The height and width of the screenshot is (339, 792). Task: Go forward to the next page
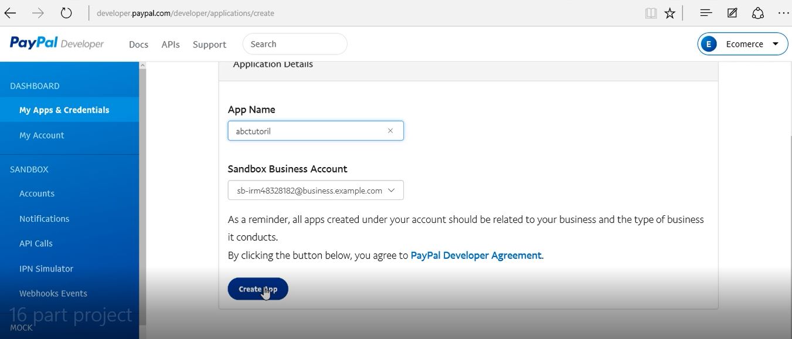coord(38,13)
